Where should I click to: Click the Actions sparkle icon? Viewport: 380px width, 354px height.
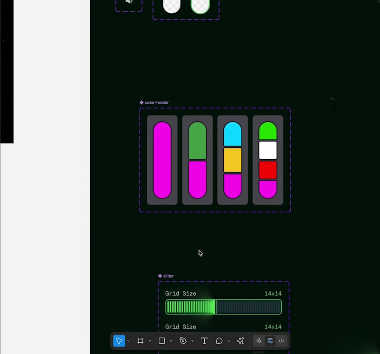click(x=240, y=341)
